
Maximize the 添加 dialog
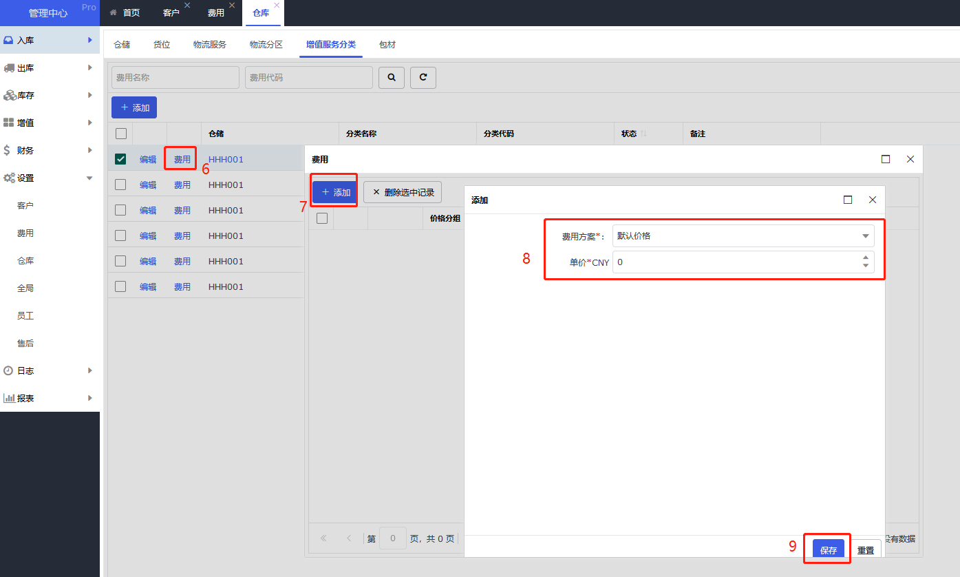(848, 200)
